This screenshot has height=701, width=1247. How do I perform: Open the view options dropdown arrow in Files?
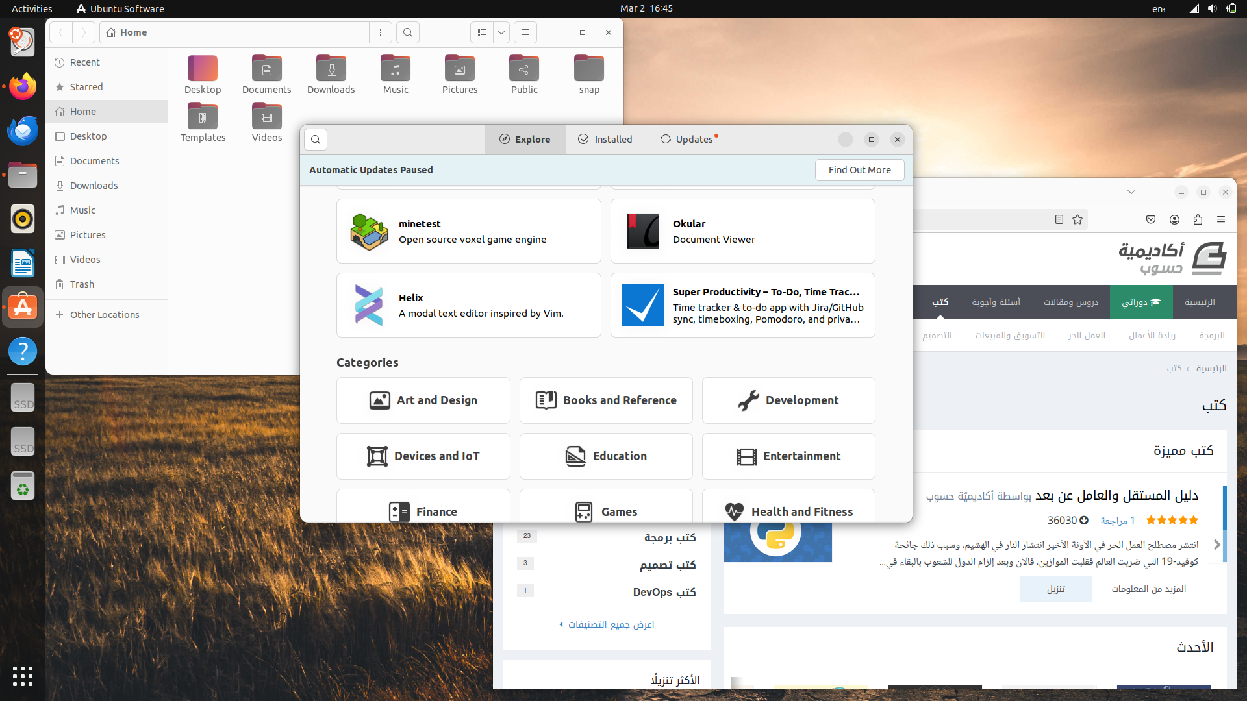(x=501, y=32)
